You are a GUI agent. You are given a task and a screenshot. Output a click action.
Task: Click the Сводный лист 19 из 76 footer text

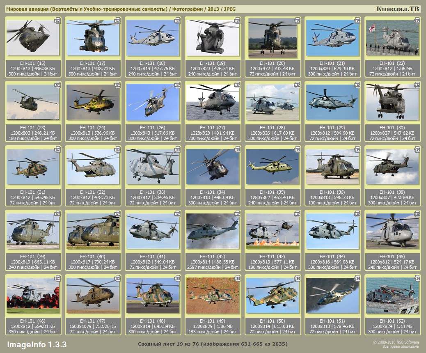pyautogui.click(x=213, y=344)
